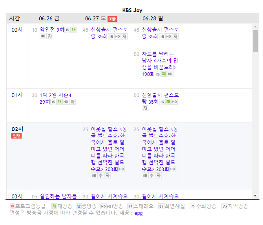Click the KBS Joy channel title
This screenshot has height=225, width=263.
point(132,10)
